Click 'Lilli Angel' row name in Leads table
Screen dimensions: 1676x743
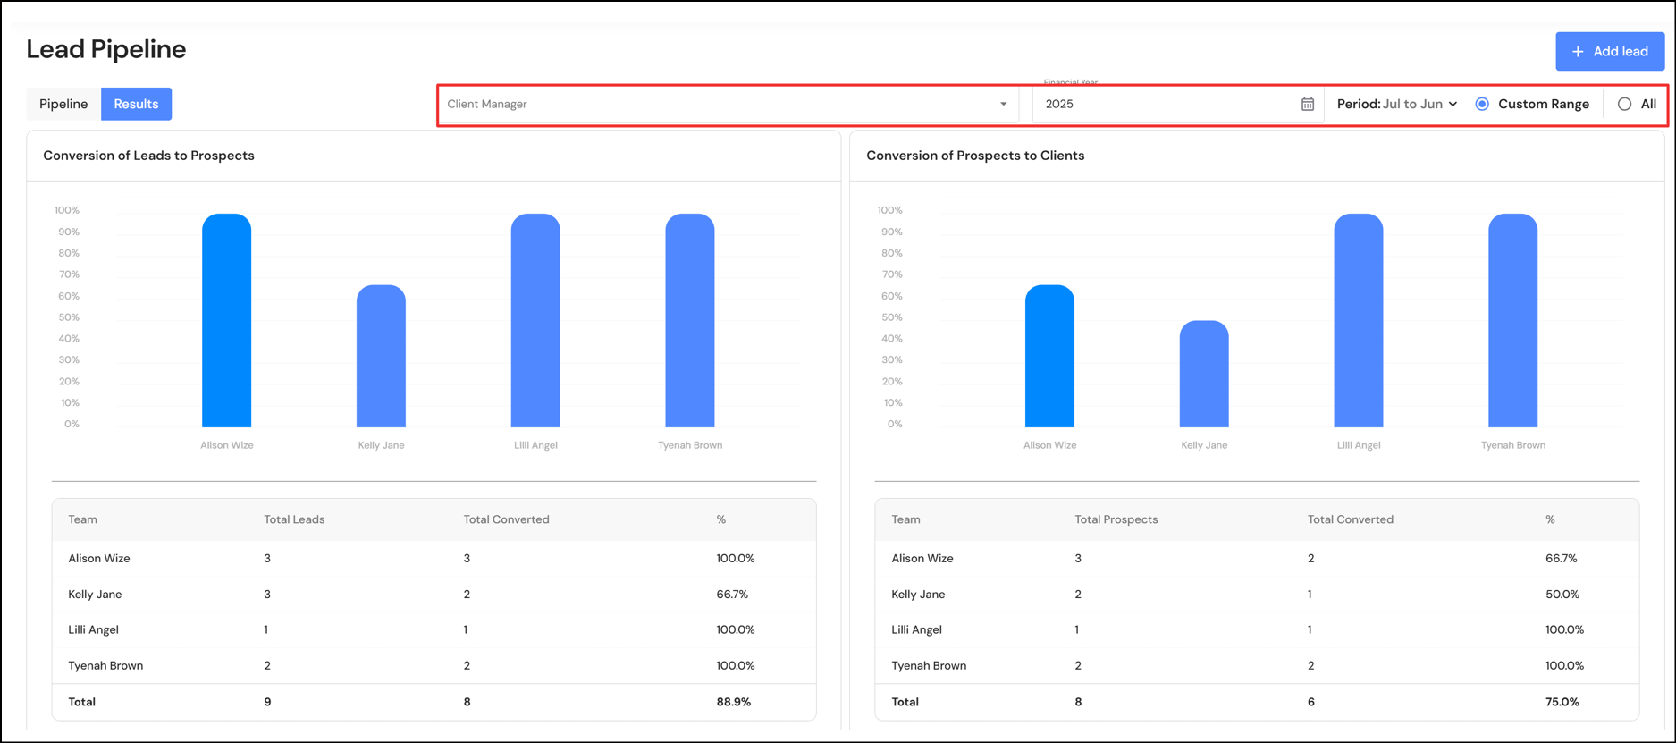coord(93,630)
